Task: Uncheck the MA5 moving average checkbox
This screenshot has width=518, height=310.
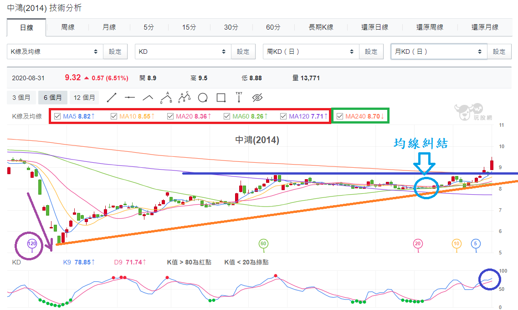Action: click(x=57, y=116)
